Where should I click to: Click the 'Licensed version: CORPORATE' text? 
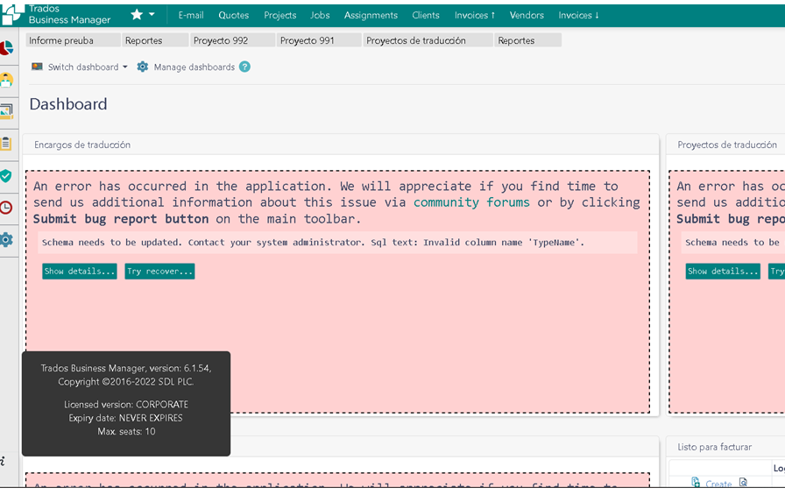(x=126, y=405)
